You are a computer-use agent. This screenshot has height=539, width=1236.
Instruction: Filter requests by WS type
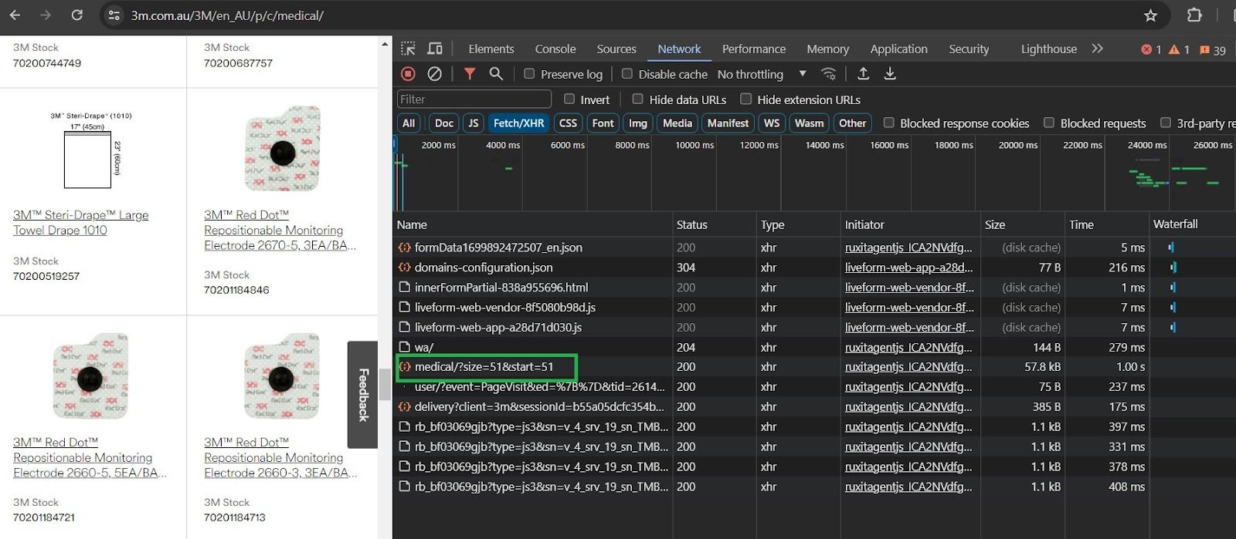[772, 123]
